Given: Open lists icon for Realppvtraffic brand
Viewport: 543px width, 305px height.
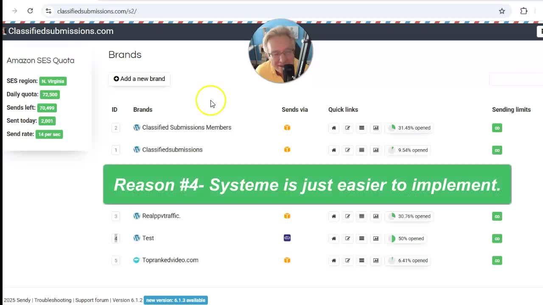Looking at the screenshot, I should [x=361, y=216].
